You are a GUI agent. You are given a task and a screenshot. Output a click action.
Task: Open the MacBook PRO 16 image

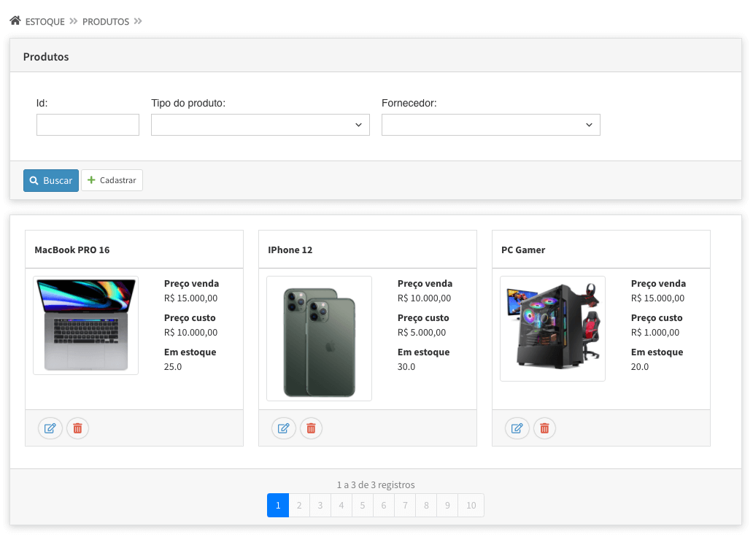click(x=85, y=325)
